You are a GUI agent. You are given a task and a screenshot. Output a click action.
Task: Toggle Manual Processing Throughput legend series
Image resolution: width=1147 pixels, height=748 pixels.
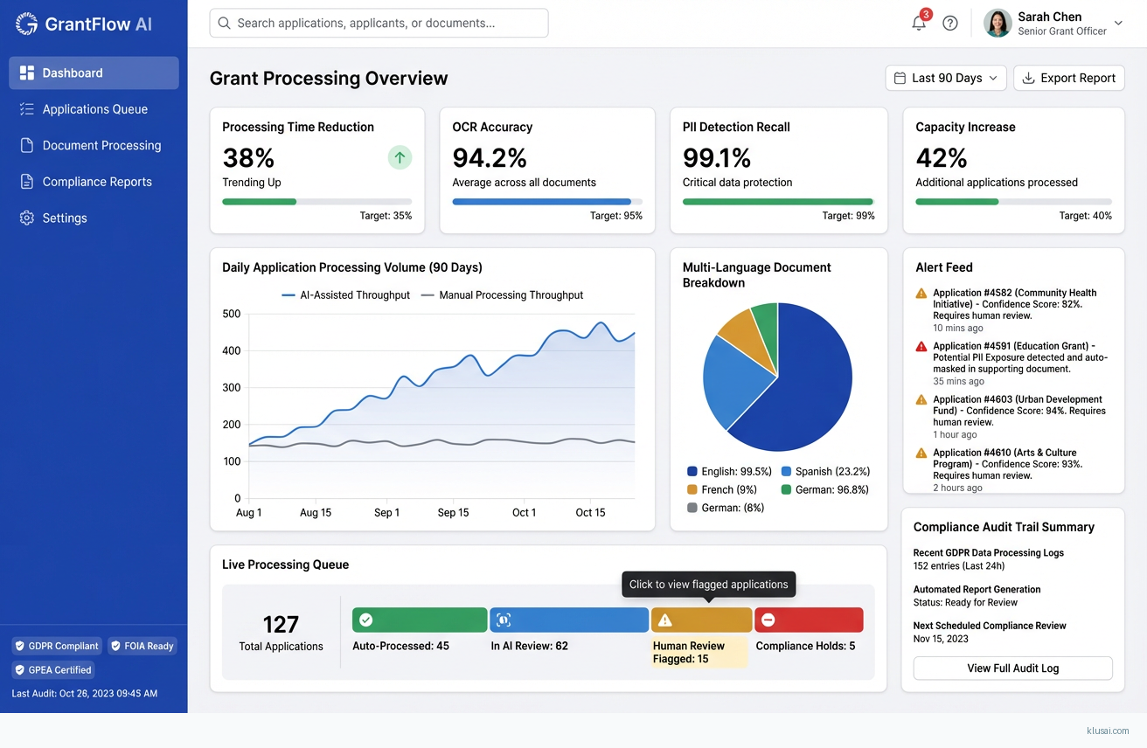(x=502, y=295)
